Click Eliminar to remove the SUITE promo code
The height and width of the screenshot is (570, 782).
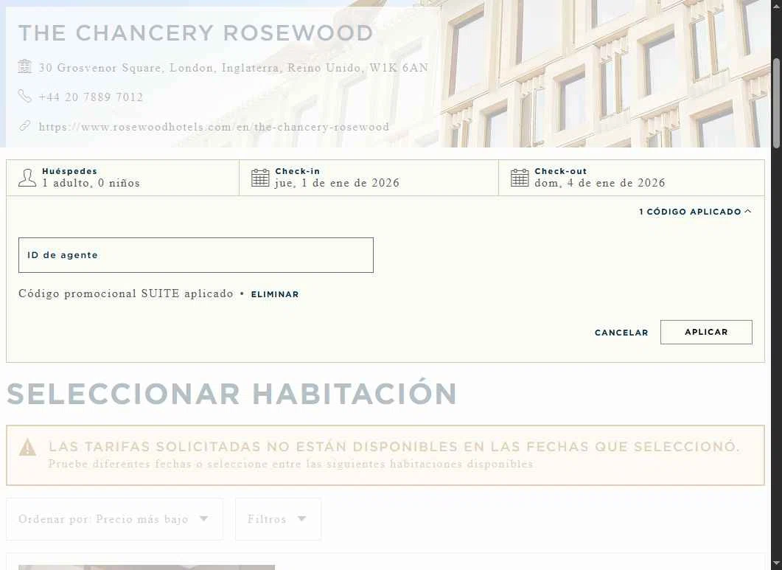point(275,294)
